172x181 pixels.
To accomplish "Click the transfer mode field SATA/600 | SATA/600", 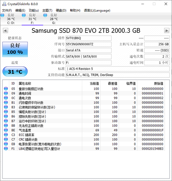I will coord(88,56).
